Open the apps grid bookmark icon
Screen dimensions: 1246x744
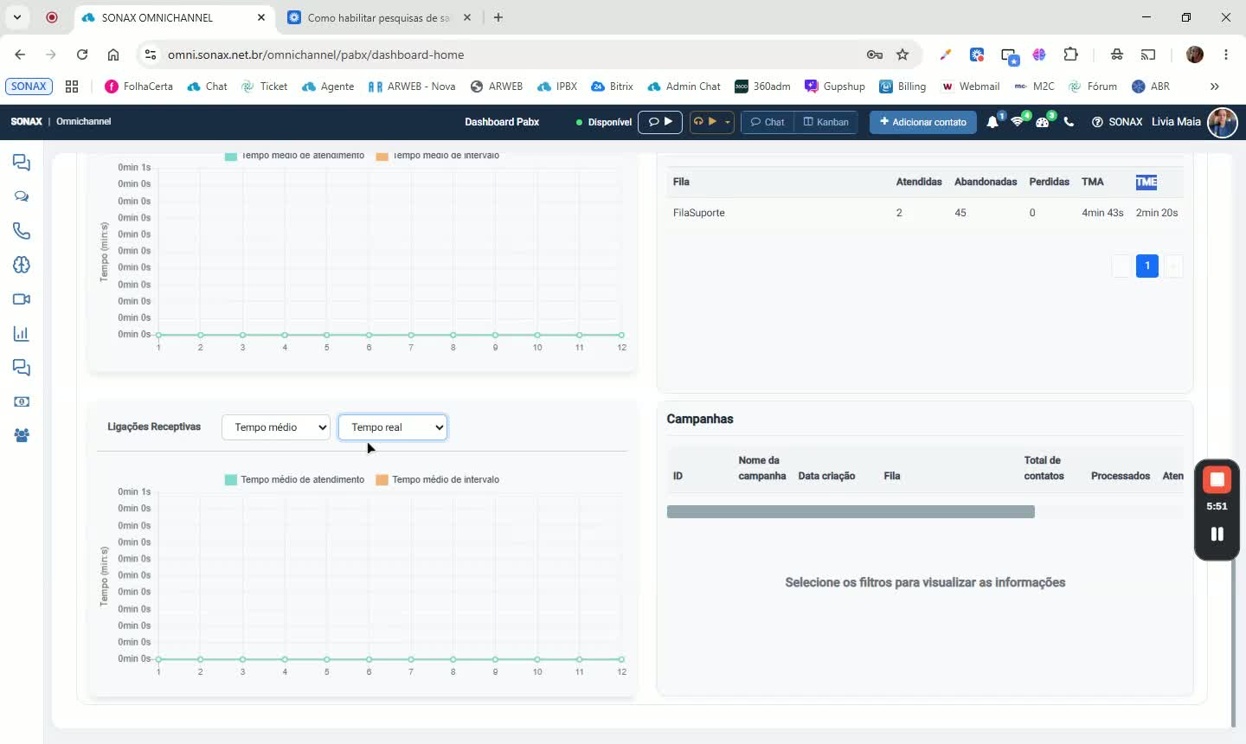[72, 87]
